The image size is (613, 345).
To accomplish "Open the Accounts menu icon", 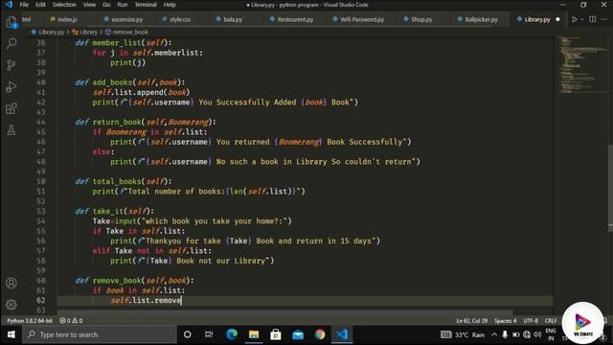I will point(11,283).
